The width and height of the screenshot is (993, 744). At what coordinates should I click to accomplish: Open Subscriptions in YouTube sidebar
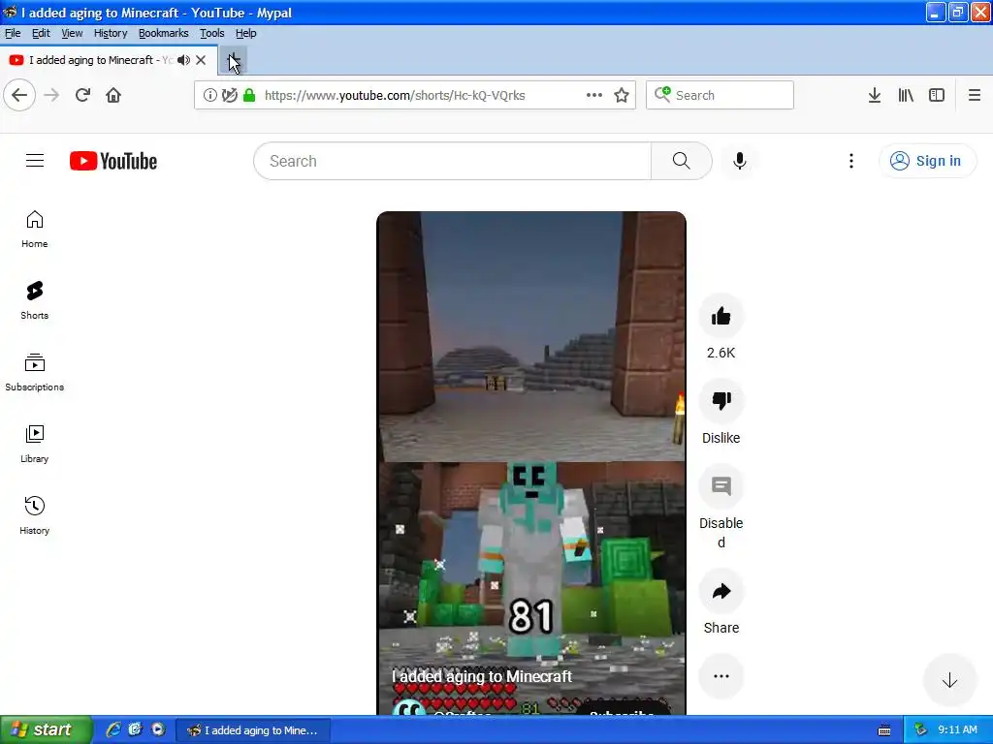(x=34, y=372)
